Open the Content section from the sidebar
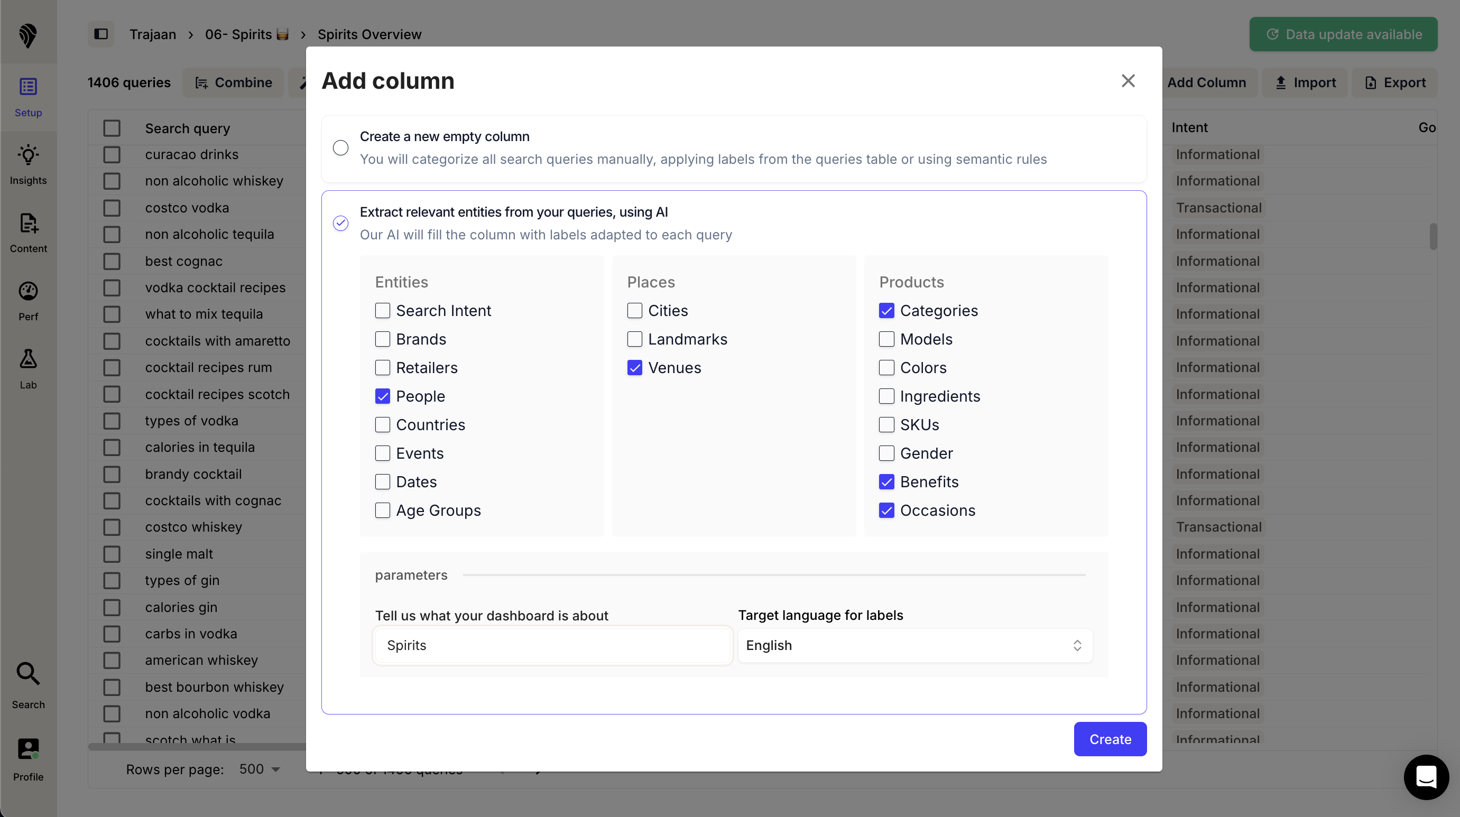This screenshot has width=1460, height=817. pos(28,233)
